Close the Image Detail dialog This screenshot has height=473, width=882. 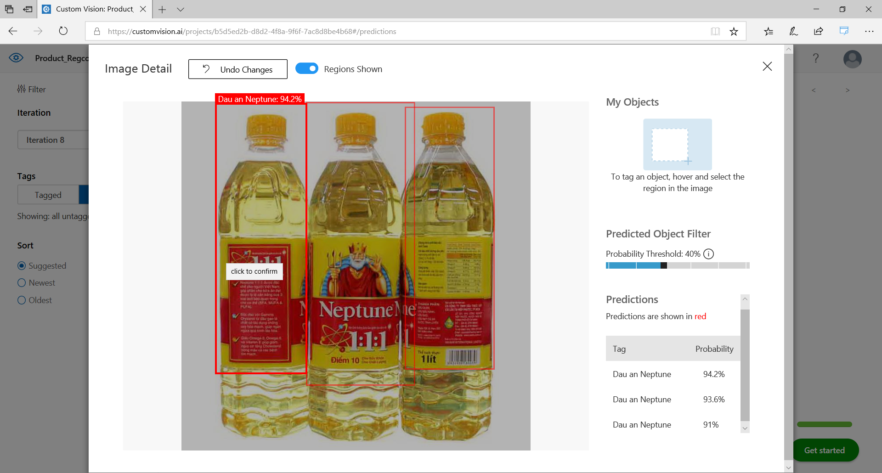click(x=767, y=67)
